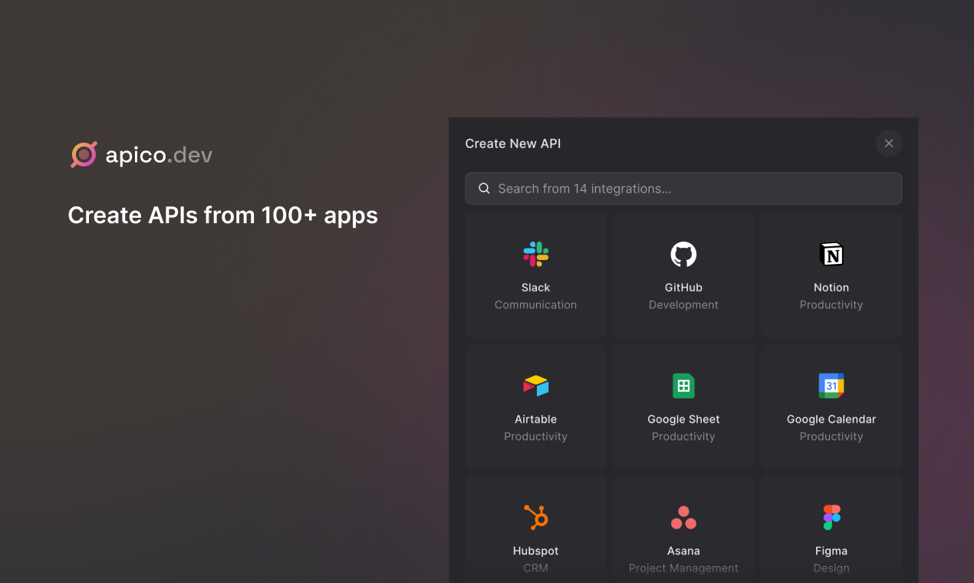Click the GitHub octocat icon
The image size is (974, 583).
(x=683, y=254)
